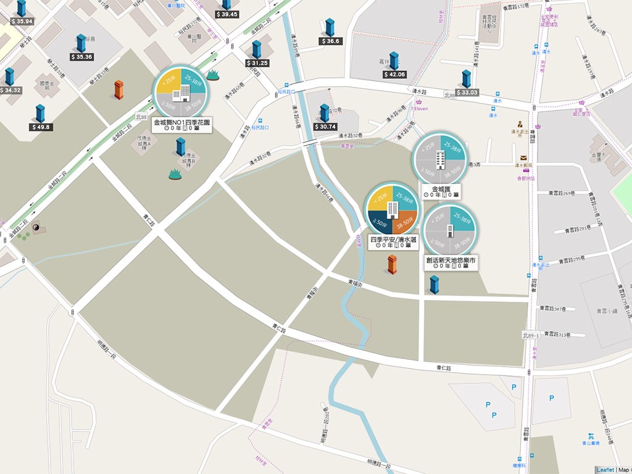Click the green grass icon beside 金城舞NO1四季花園
The height and width of the screenshot is (474, 632).
coord(213,75)
